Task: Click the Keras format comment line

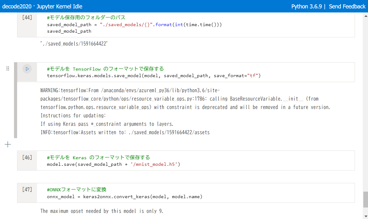Action: 98,157
